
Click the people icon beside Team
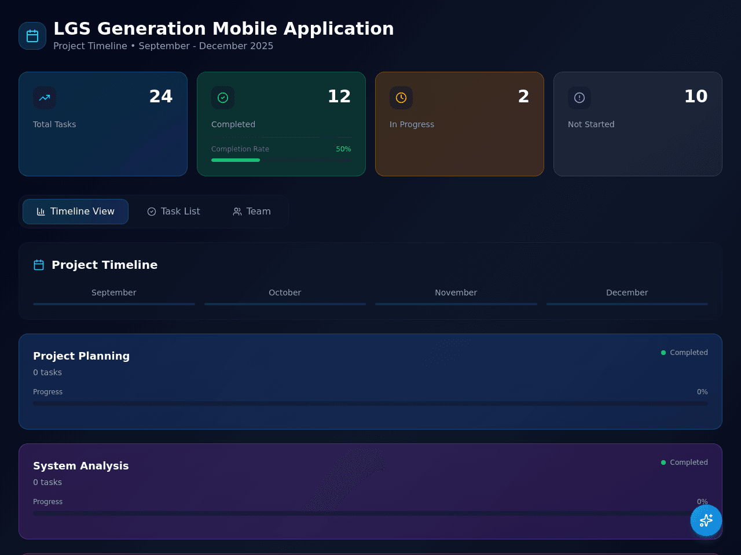click(237, 212)
